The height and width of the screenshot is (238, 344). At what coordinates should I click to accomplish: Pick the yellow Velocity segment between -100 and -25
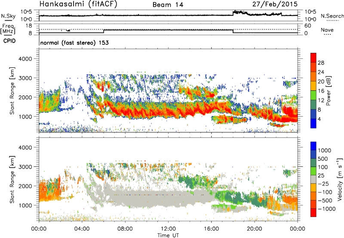pyautogui.click(x=313, y=188)
